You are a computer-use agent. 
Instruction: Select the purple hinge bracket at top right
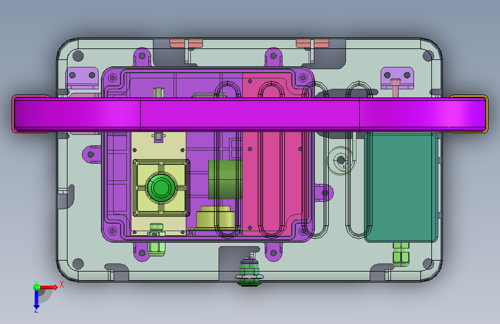pyautogui.click(x=397, y=77)
